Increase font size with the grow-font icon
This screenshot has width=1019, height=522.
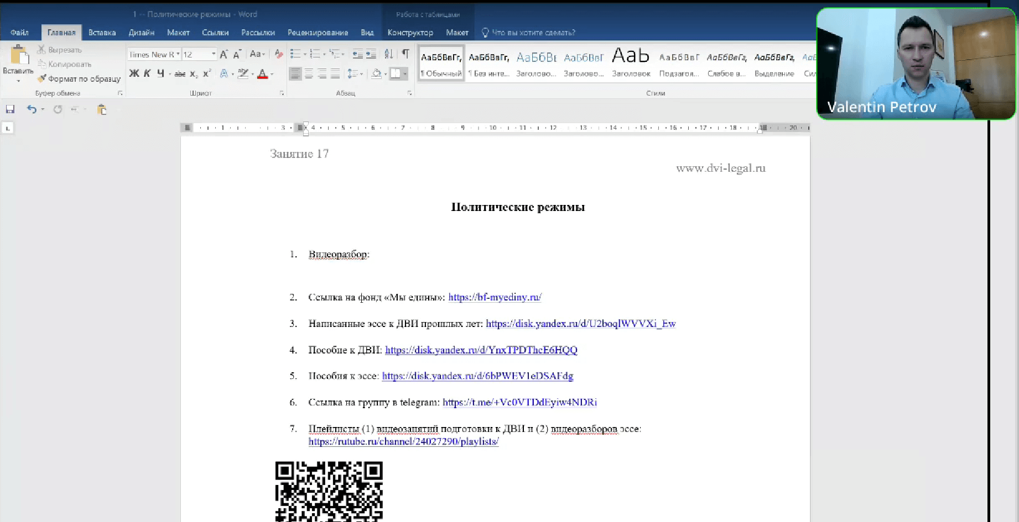223,54
